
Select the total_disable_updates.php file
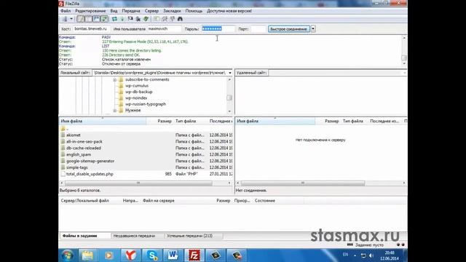tap(90, 175)
